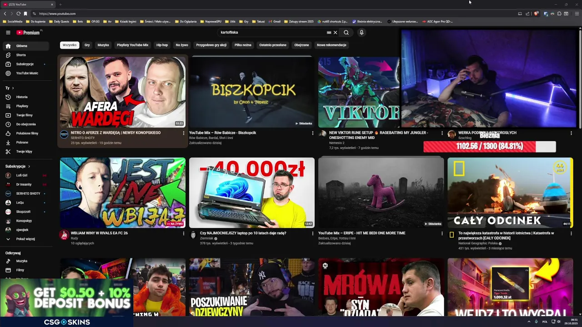Expand the Ty section chevron

[x=13, y=88]
